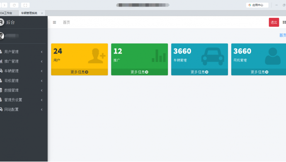Click the 首页 breadcrumb link at right

(x=283, y=35)
